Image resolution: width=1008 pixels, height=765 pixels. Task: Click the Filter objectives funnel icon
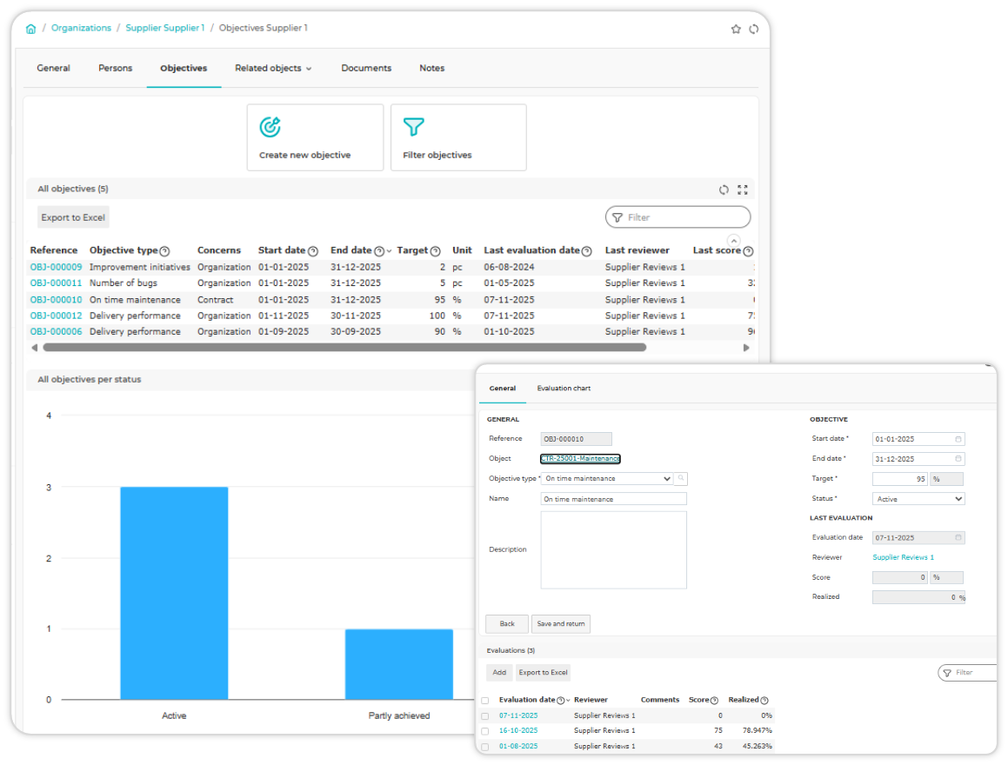[x=413, y=127]
